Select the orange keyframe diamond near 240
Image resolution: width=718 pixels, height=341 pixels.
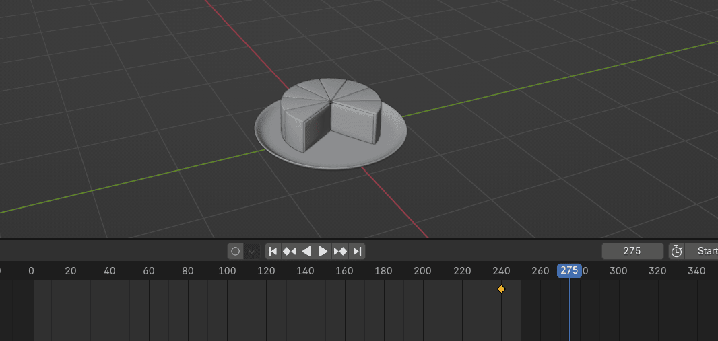click(x=501, y=289)
